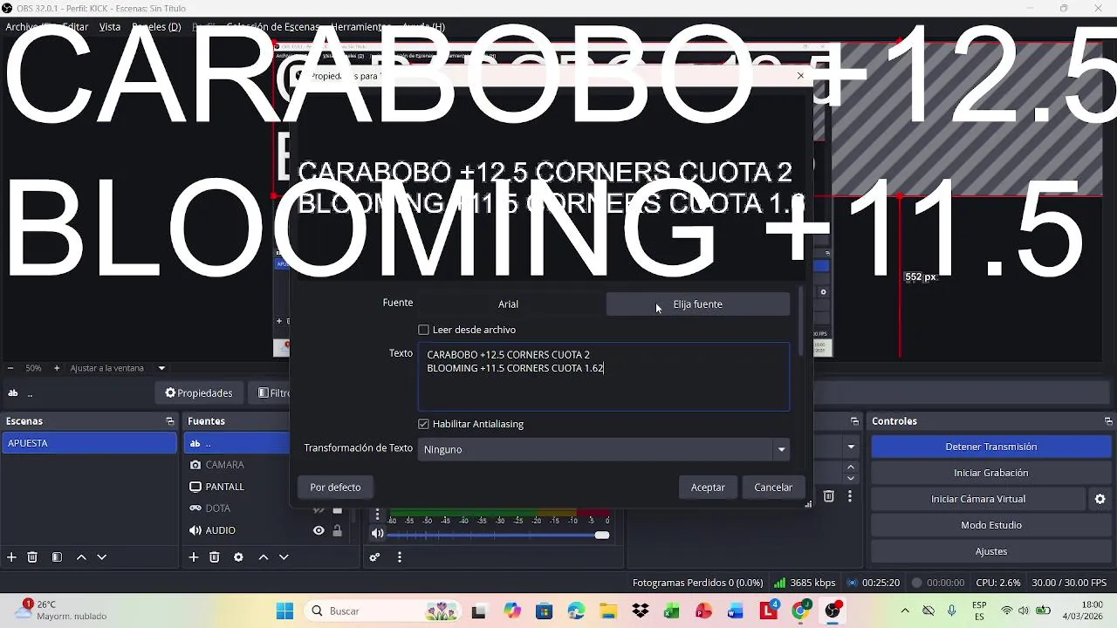Viewport: 1117px width, 628px height.
Task: Zoom out preview with minus icon
Action: [10, 368]
